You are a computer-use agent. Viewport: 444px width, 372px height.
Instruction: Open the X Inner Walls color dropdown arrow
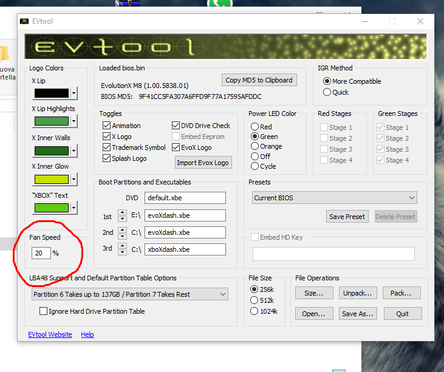coord(73,150)
